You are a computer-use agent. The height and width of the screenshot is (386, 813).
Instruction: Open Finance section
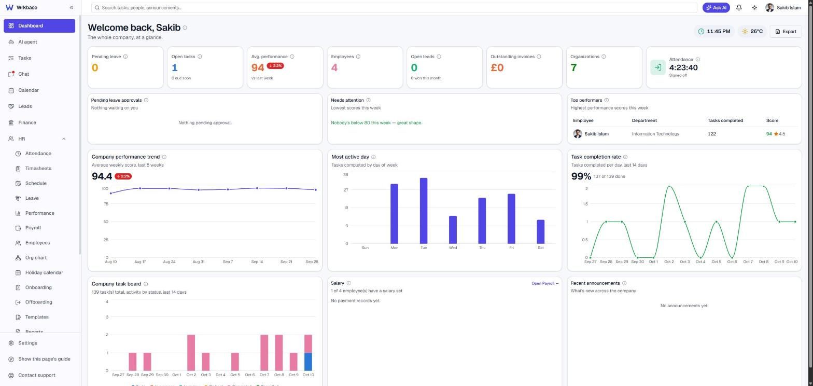pos(39,122)
